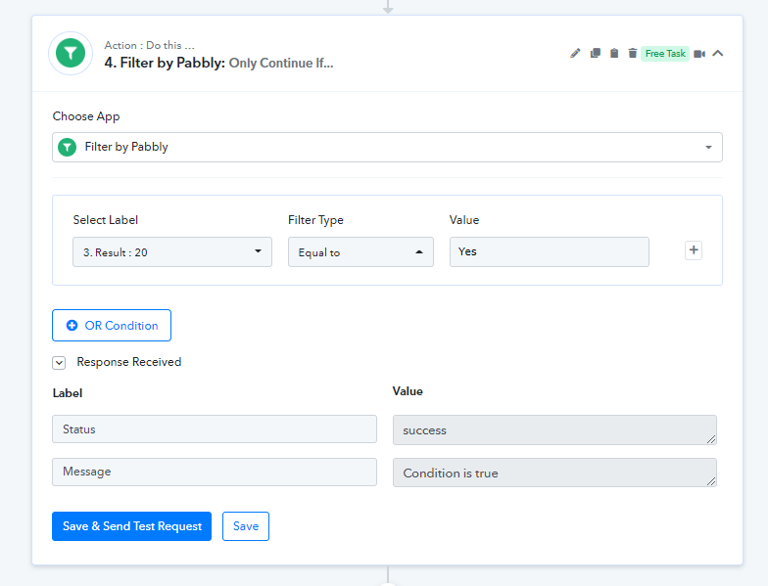Click the Free Task badge
This screenshot has width=768, height=586.
click(x=665, y=53)
